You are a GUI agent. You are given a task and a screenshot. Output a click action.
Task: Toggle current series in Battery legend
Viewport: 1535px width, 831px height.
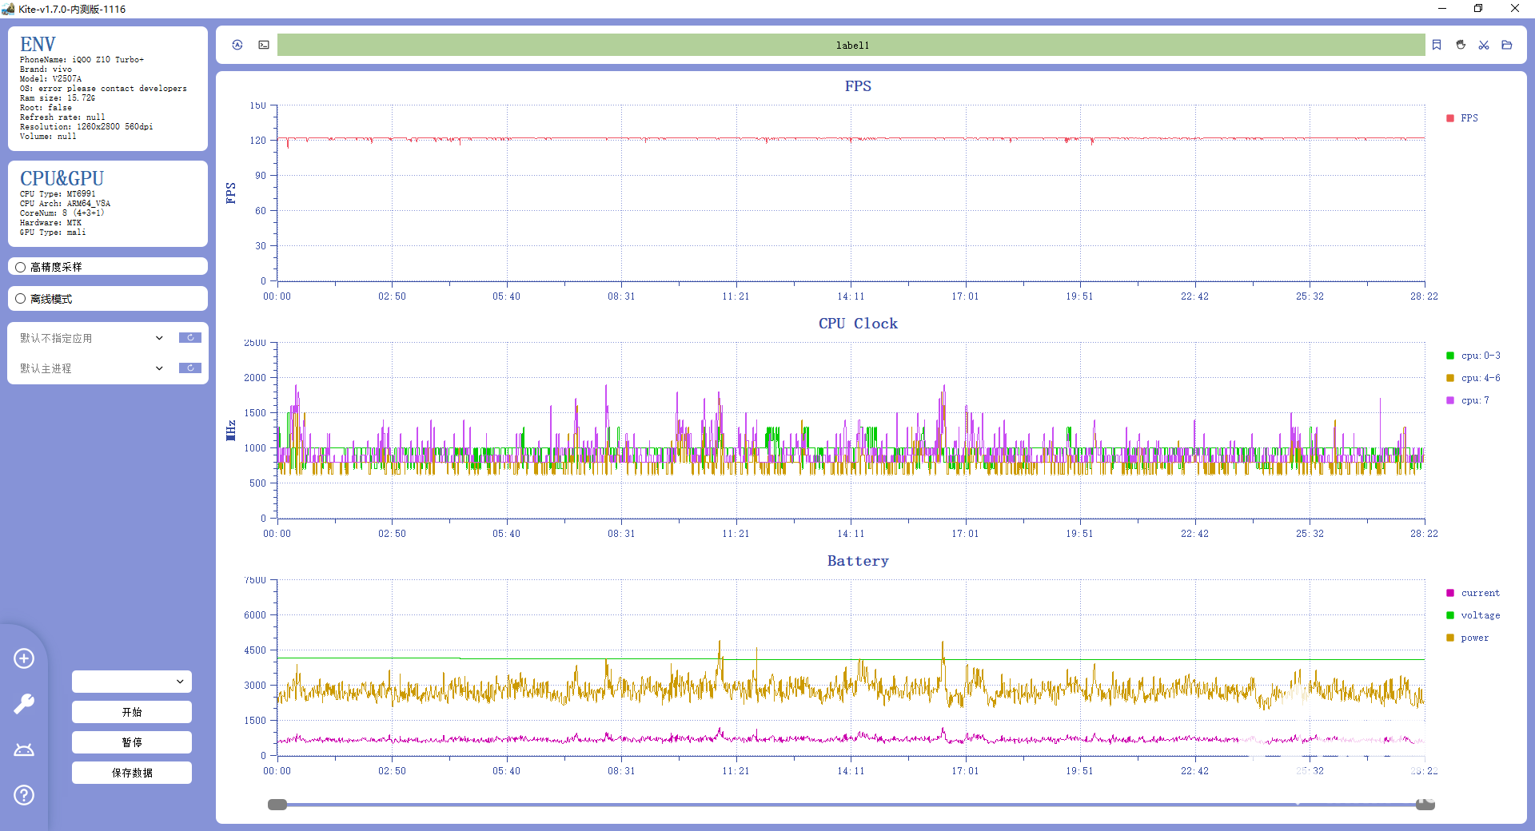1473,593
